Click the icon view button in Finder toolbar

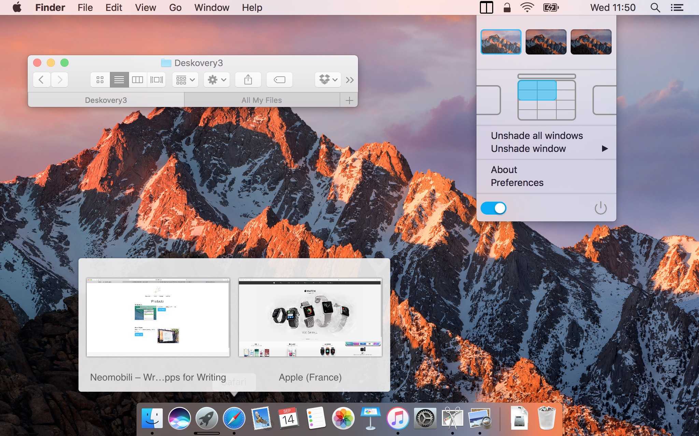point(101,79)
